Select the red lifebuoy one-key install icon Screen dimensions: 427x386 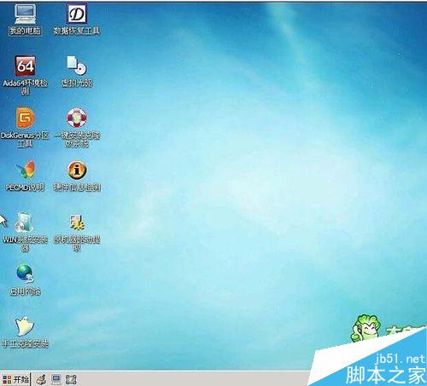[x=77, y=118]
